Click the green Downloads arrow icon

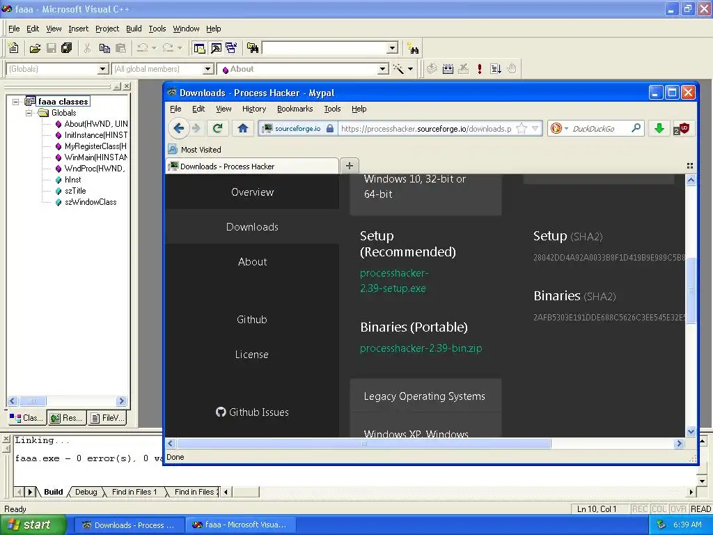click(x=659, y=129)
